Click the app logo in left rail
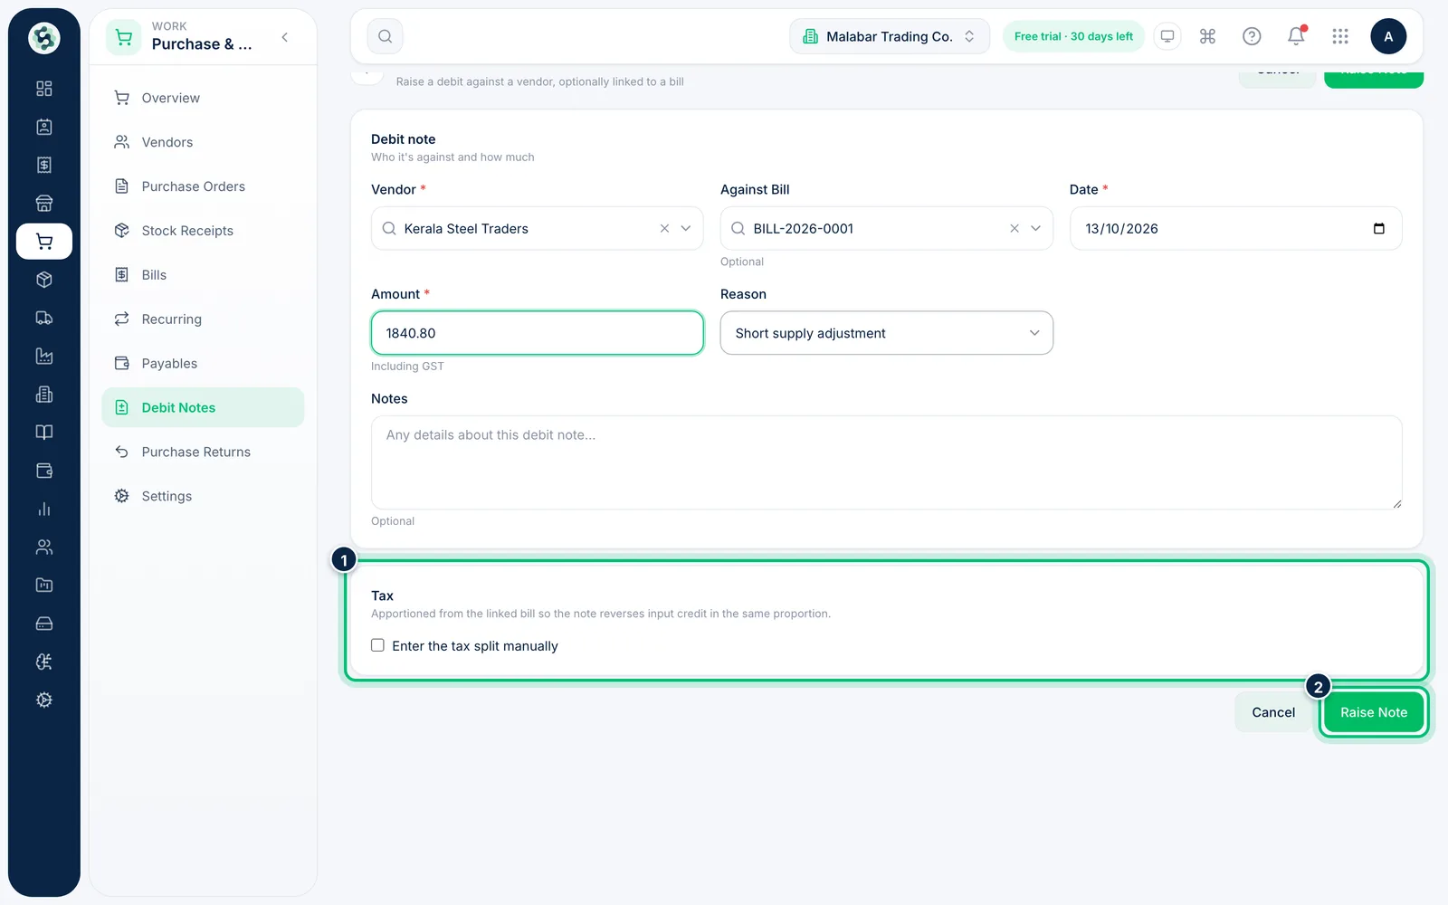1448x905 pixels. pos(43,38)
